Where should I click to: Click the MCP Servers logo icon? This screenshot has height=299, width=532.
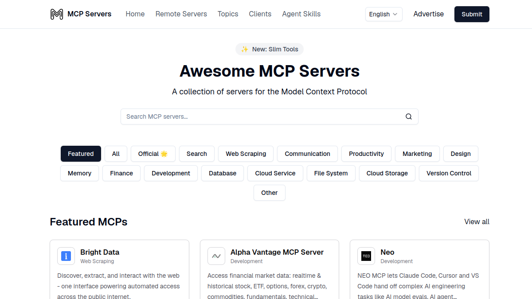[x=56, y=14]
